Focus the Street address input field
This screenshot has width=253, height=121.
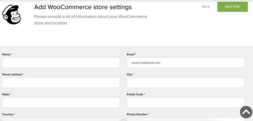pos(61,83)
